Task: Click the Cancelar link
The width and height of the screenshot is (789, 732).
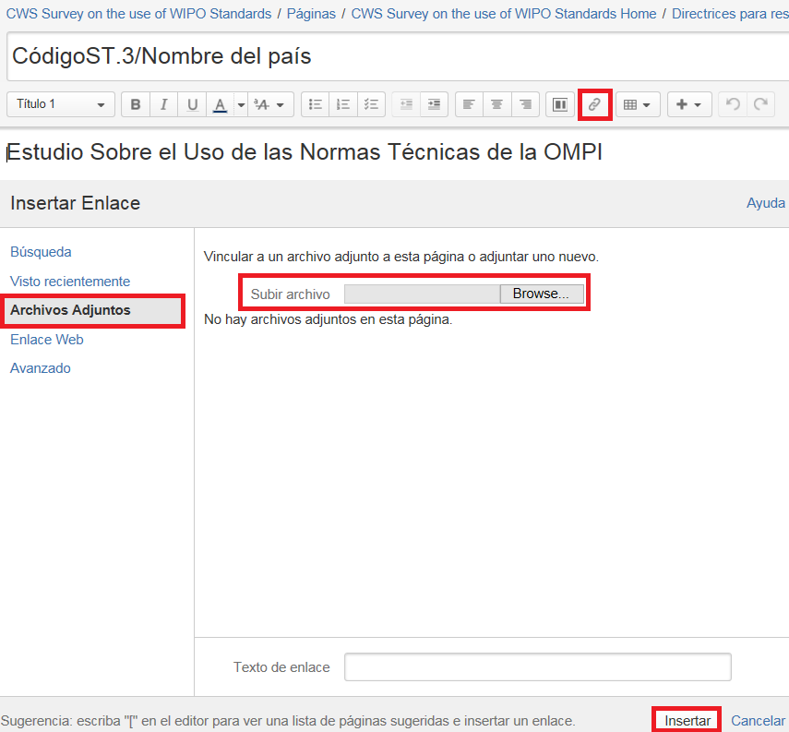Action: [758, 720]
